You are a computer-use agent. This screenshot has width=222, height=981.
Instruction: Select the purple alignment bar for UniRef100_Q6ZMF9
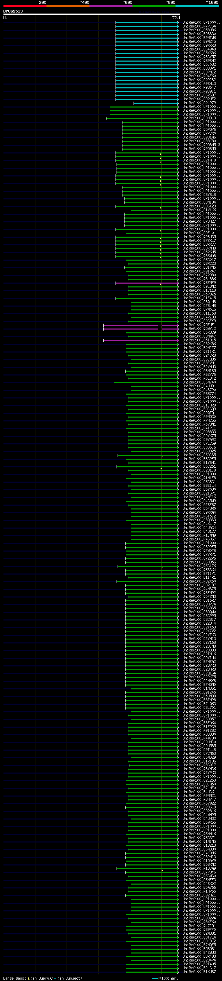pos(147,283)
